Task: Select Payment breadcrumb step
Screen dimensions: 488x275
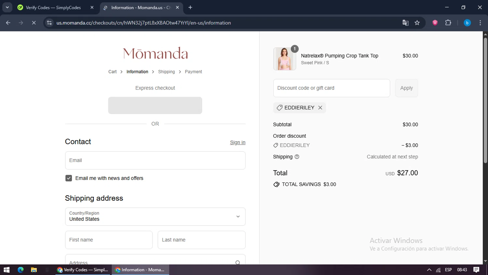Action: pos(193,72)
